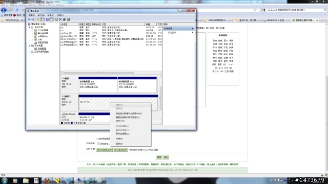Click the blue Help toolbar icon
Viewport: 328px width, 184px height.
[x=47, y=19]
